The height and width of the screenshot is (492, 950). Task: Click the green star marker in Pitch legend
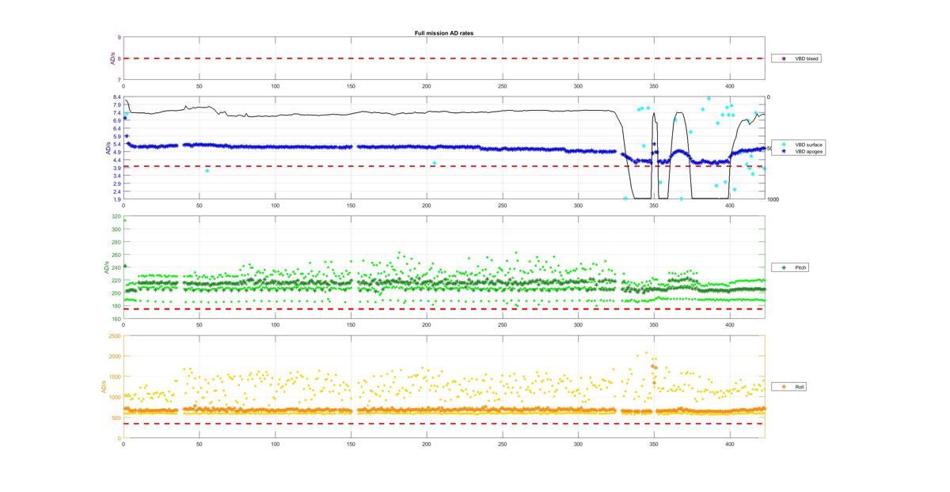784,267
